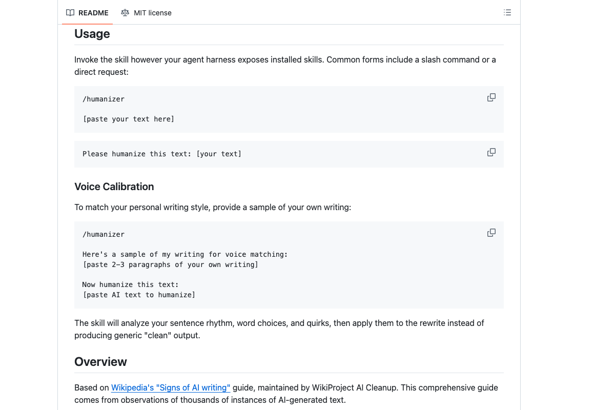Image resolution: width=615 pixels, height=410 pixels.
Task: Open the outline table of contents icon
Action: coord(507,13)
